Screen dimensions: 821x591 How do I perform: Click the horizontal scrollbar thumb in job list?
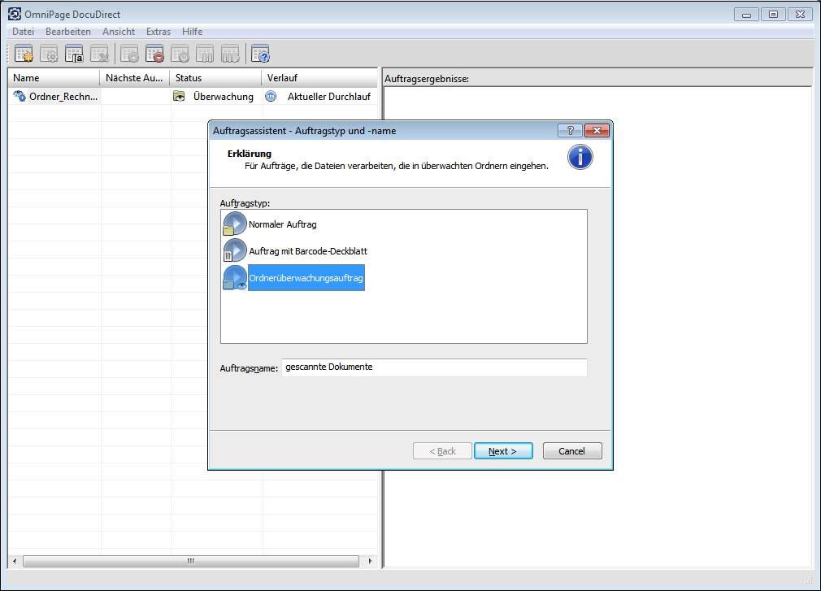(x=190, y=561)
